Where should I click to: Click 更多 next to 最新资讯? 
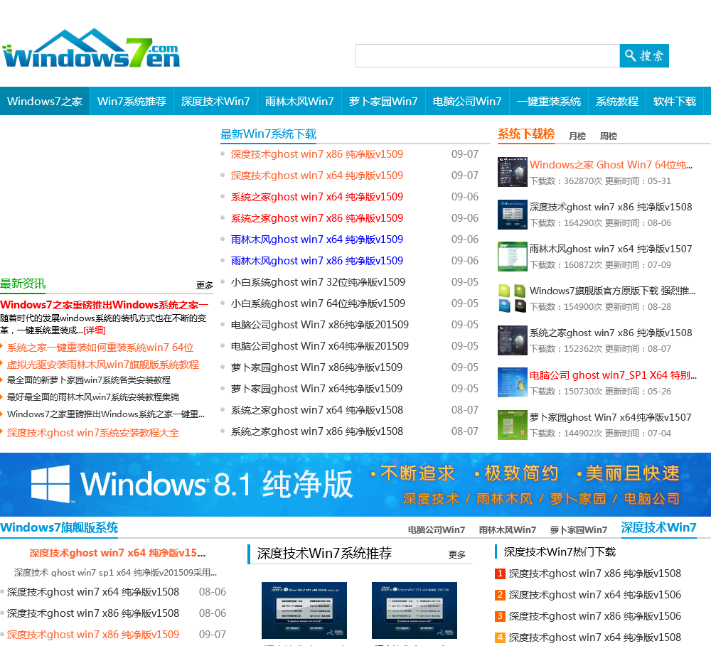(205, 285)
